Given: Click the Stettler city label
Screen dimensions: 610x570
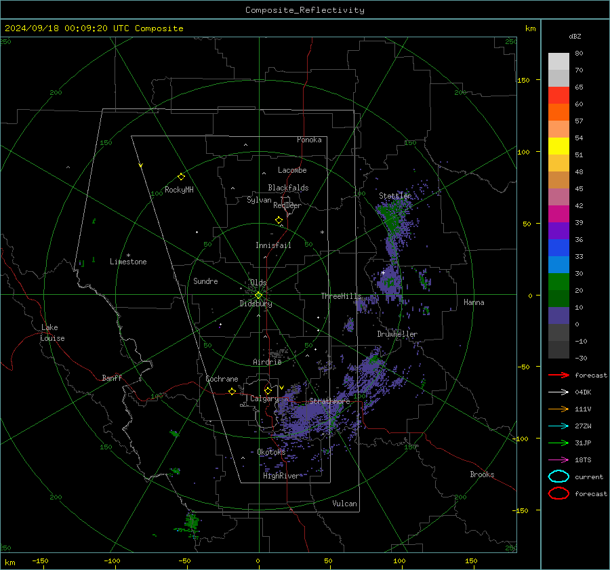Looking at the screenshot, I should (x=395, y=196).
